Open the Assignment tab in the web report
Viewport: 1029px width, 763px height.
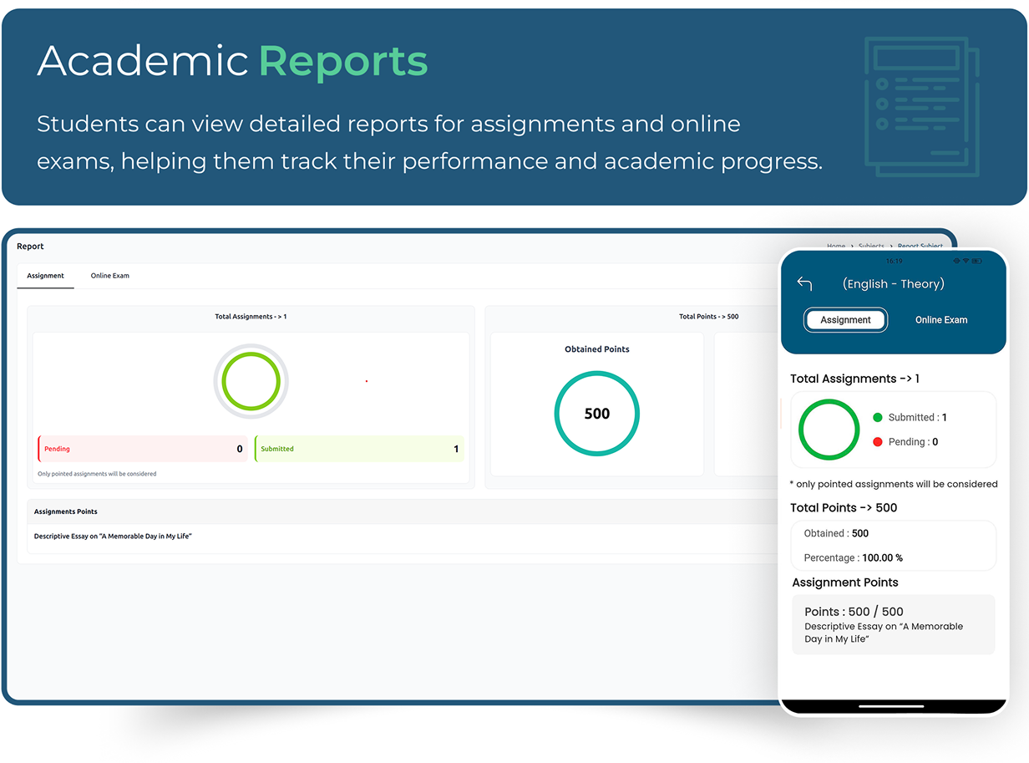click(x=45, y=275)
